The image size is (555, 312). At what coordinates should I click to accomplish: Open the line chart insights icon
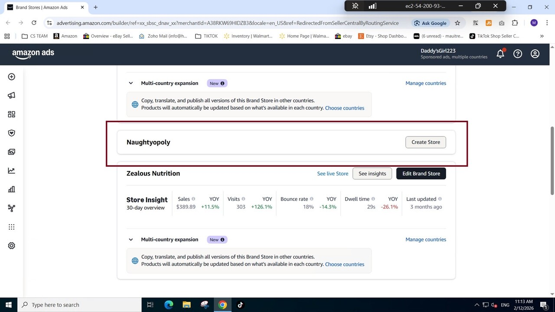[12, 171]
